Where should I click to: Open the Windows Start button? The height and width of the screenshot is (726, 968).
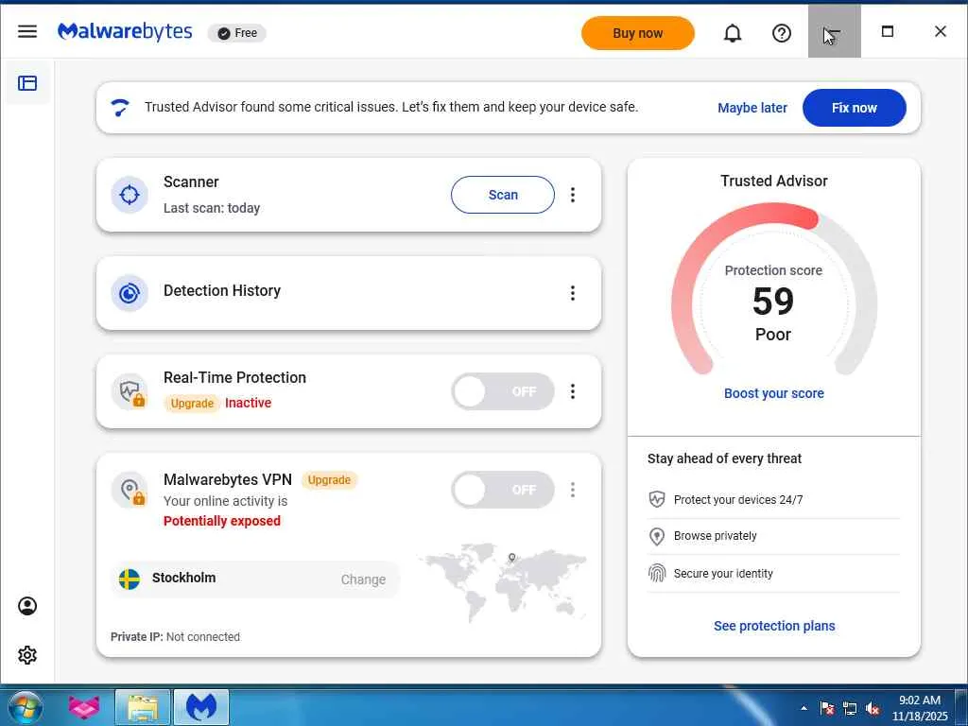click(26, 707)
